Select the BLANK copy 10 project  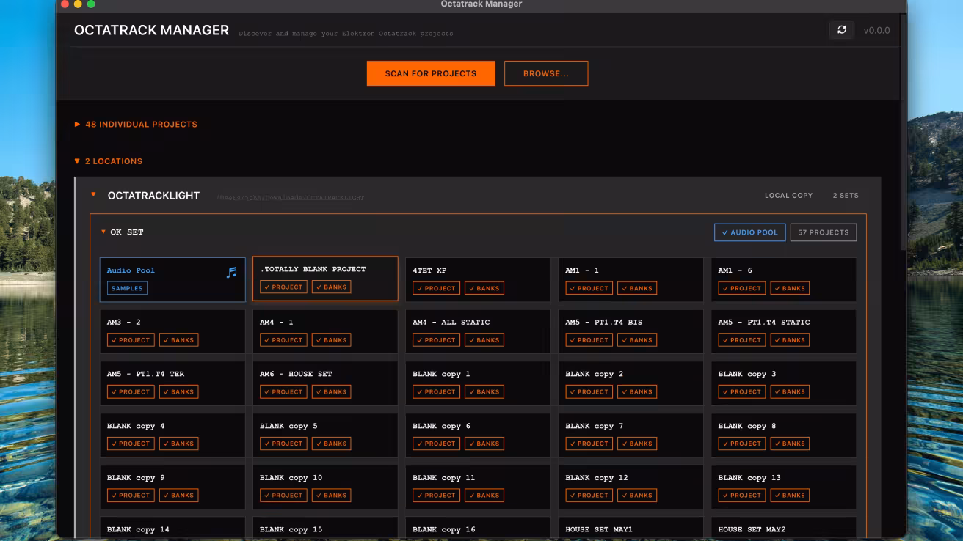325,487
